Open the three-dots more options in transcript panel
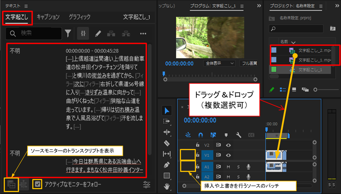The image size is (341, 194). coord(143,33)
